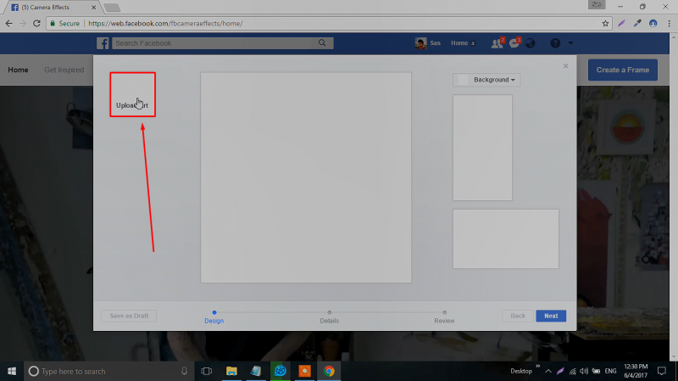Screen dimensions: 678x381
Task: Close the Camera Effects browser tab
Action: point(93,8)
